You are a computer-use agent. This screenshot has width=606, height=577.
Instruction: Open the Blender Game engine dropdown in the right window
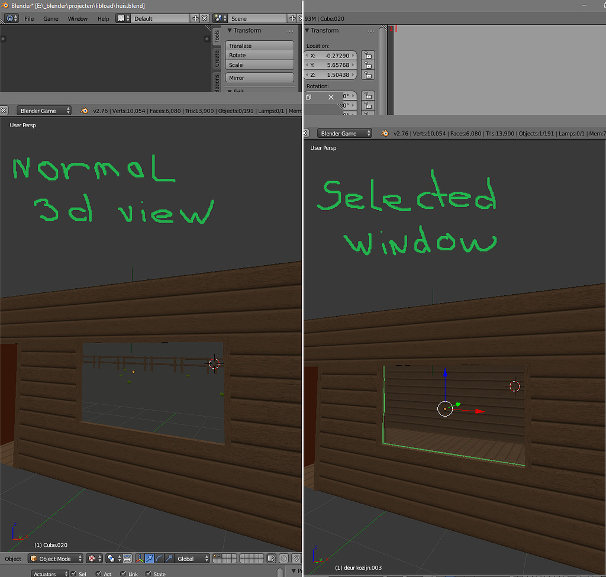(344, 133)
